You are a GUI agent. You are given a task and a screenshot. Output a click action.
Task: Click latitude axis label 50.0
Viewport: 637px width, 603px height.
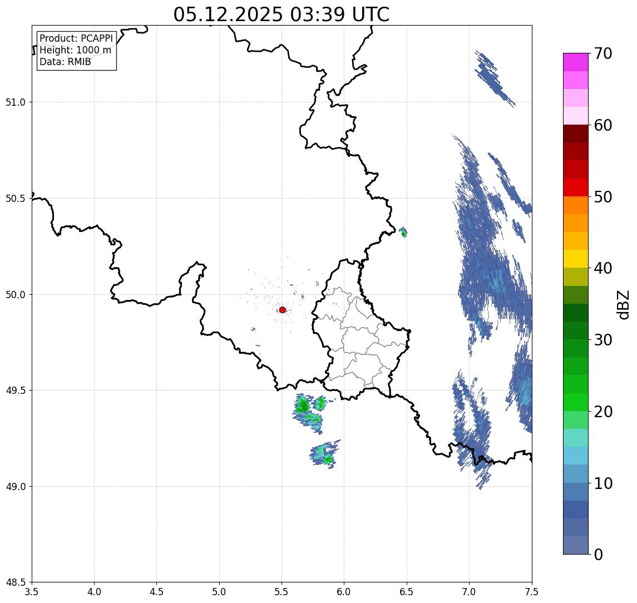[16, 295]
